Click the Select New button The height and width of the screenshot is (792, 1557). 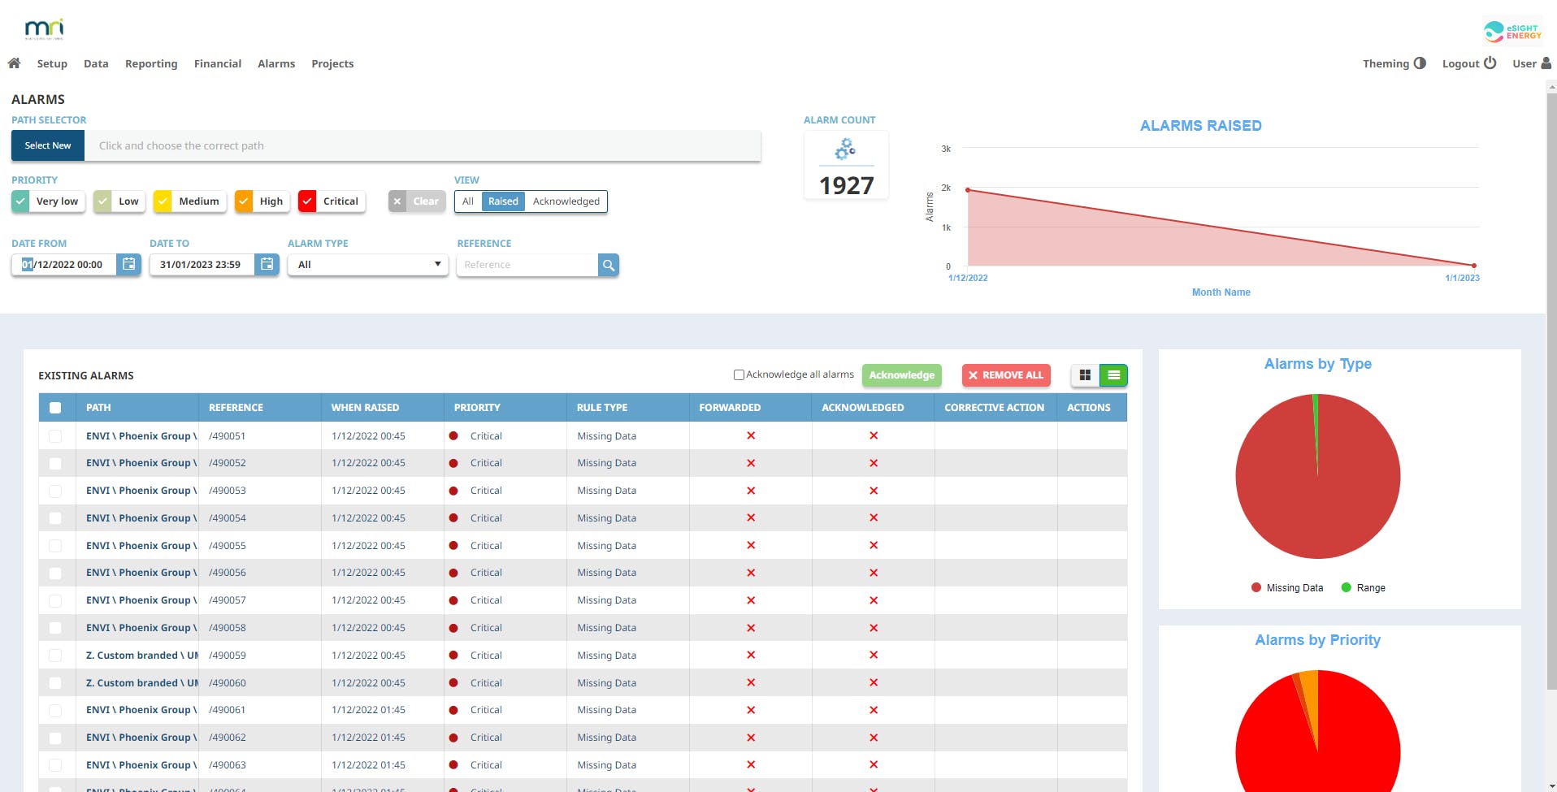coord(46,145)
